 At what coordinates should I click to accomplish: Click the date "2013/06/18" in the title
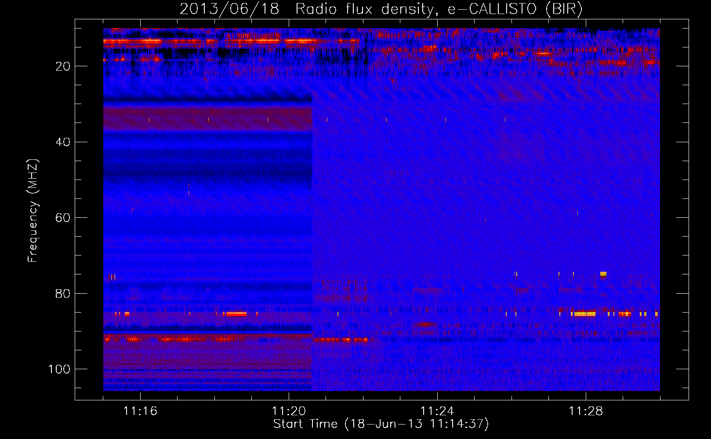click(229, 9)
